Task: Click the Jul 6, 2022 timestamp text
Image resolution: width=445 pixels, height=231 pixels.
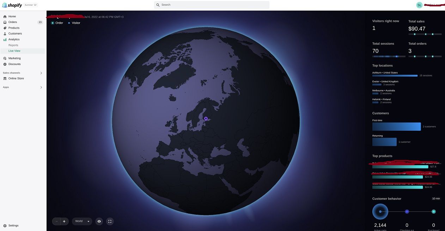Action: (104, 17)
